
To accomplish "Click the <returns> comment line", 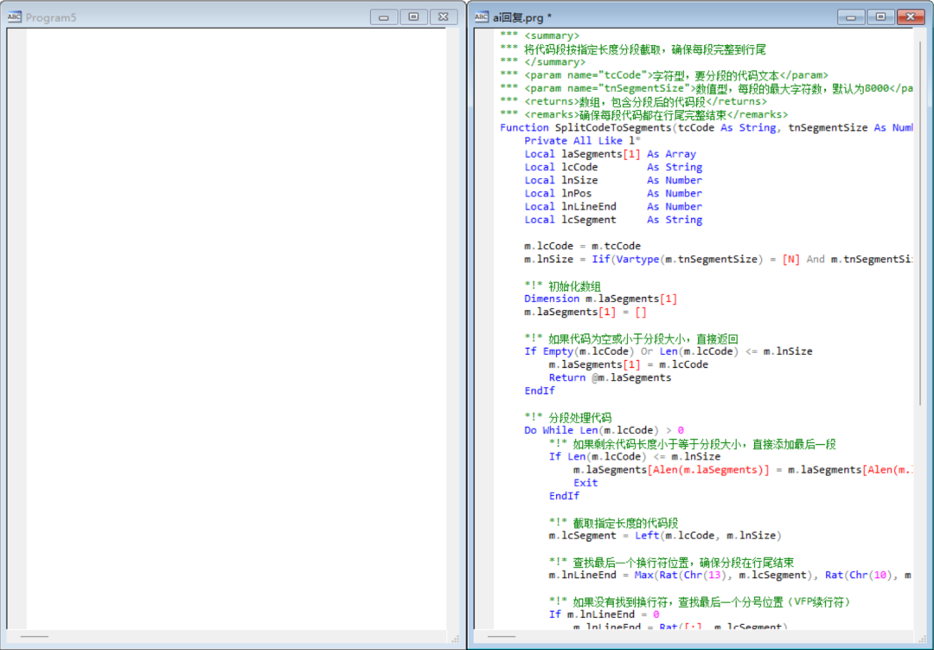I will (x=633, y=101).
